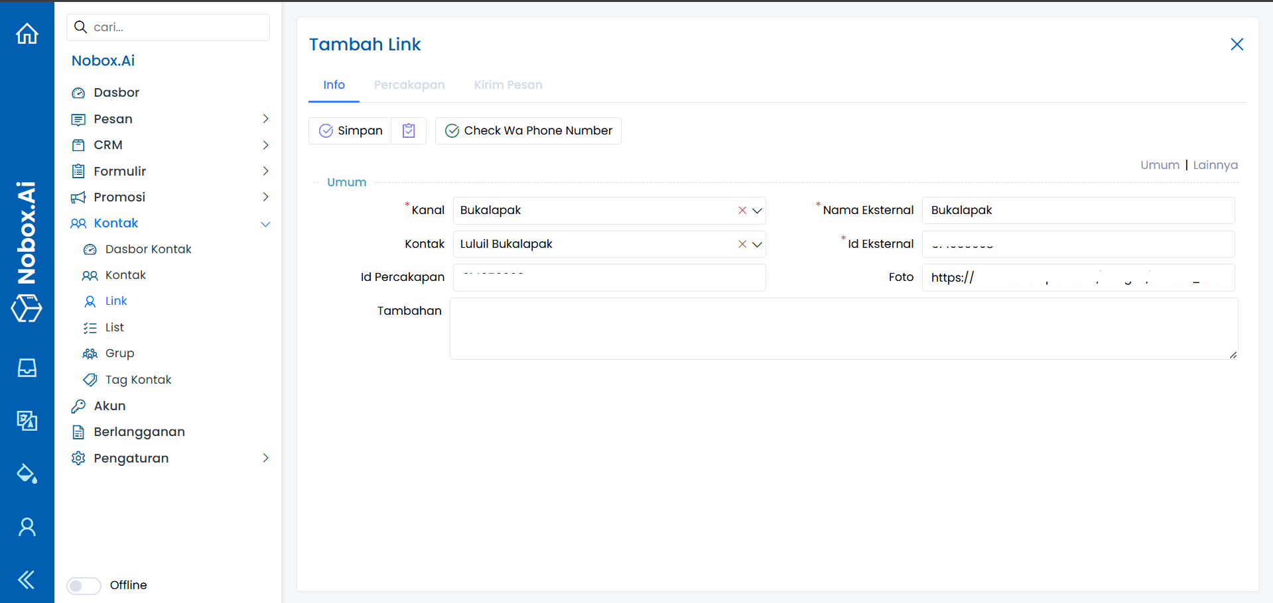Click the Home icon in the blue sidebar

pos(27,32)
